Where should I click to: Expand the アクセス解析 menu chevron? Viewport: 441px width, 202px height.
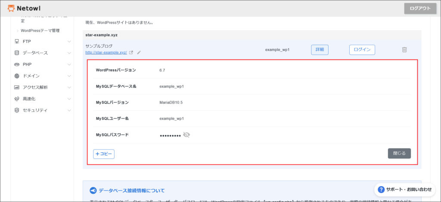click(x=69, y=87)
